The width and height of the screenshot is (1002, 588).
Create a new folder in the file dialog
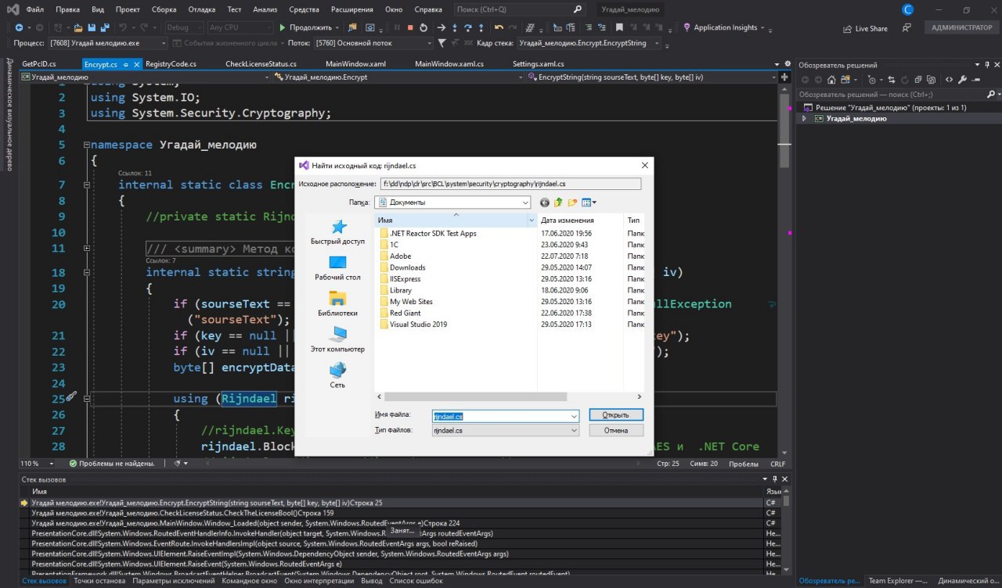click(572, 203)
